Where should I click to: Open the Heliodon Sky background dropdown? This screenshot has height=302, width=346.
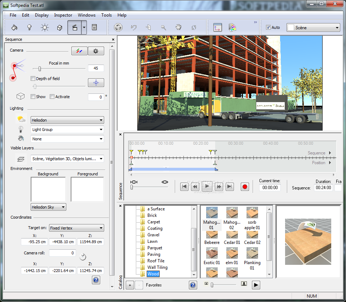coord(48,207)
